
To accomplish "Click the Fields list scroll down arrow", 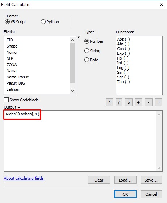I will point(73,91).
